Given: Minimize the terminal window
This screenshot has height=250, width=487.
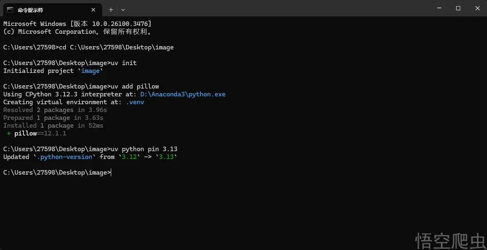Looking at the screenshot, I should (x=439, y=8).
